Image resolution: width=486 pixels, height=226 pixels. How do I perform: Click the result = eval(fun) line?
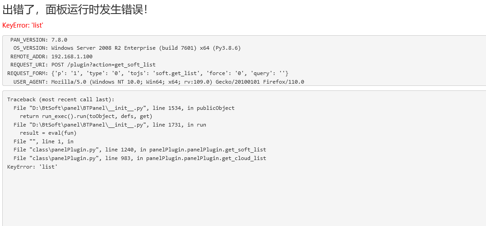(48, 133)
